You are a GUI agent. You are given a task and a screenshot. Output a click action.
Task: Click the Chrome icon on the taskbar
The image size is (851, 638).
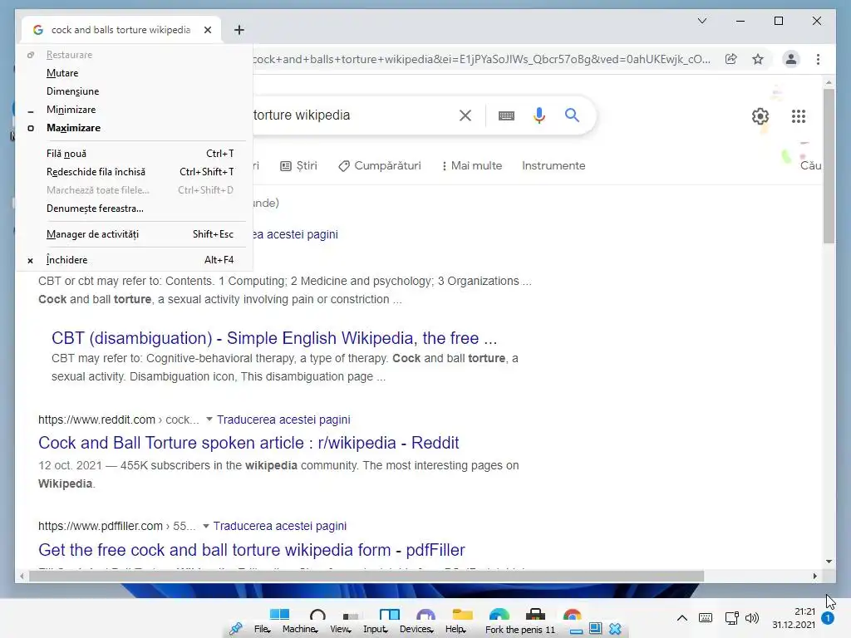point(572,615)
